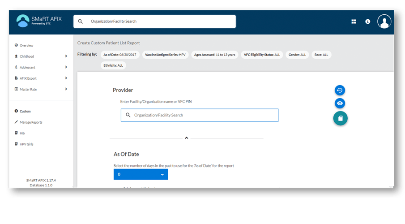Click the AFIX Export document icon

coord(16,78)
